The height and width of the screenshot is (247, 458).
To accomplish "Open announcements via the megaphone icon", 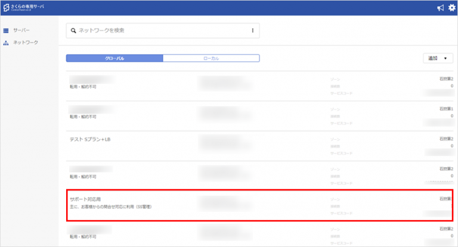I will tap(440, 8).
